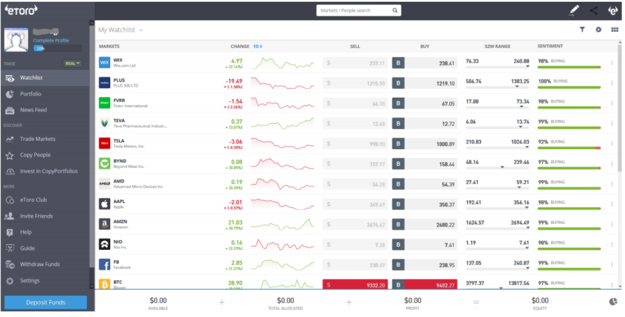Click Sell button for BTC at 9332.20
This screenshot has width=625, height=317.
coord(355,284)
